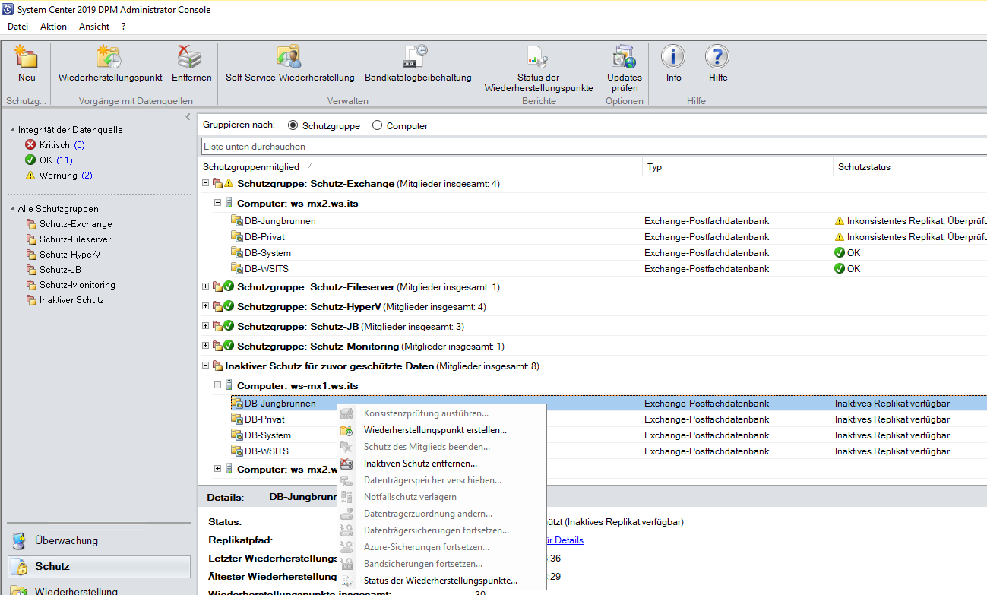
Task: Click the Neu toolbar icon
Action: pyautogui.click(x=27, y=57)
